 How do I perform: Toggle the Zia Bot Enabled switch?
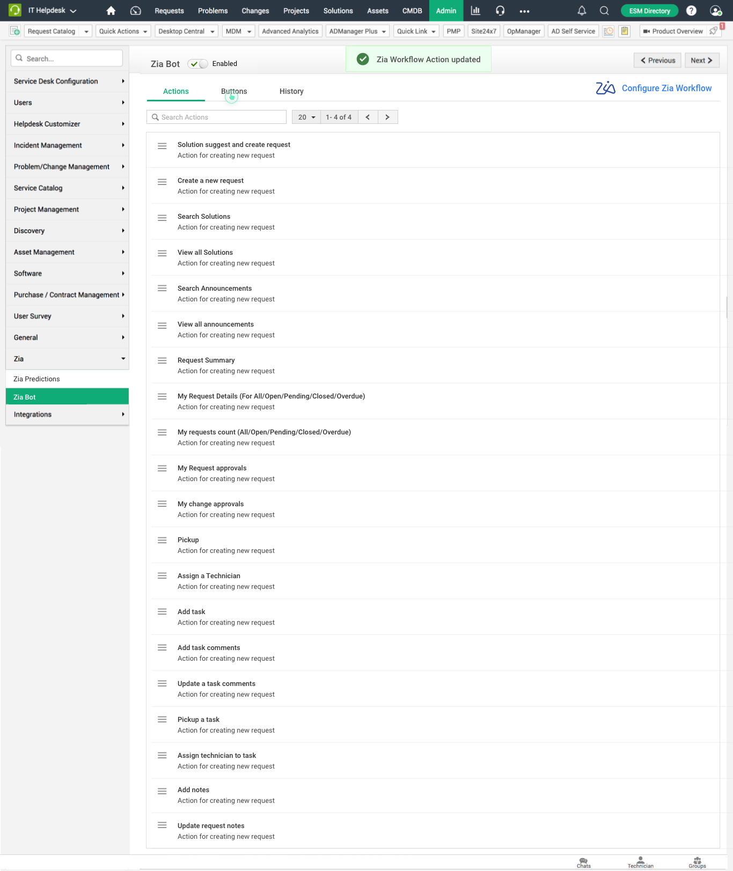coord(198,64)
